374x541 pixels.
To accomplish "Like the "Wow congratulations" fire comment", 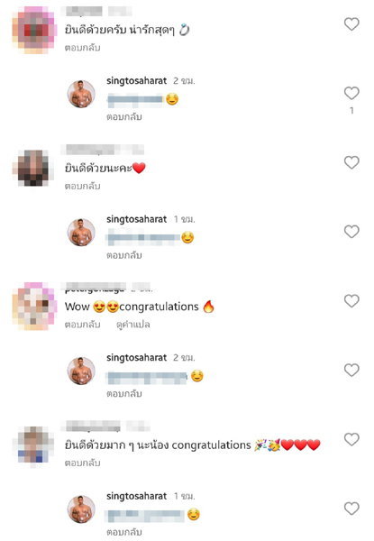I will click(x=351, y=300).
